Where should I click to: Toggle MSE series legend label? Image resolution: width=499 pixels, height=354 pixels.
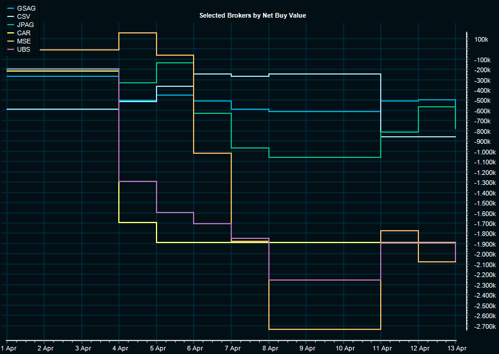25,42
